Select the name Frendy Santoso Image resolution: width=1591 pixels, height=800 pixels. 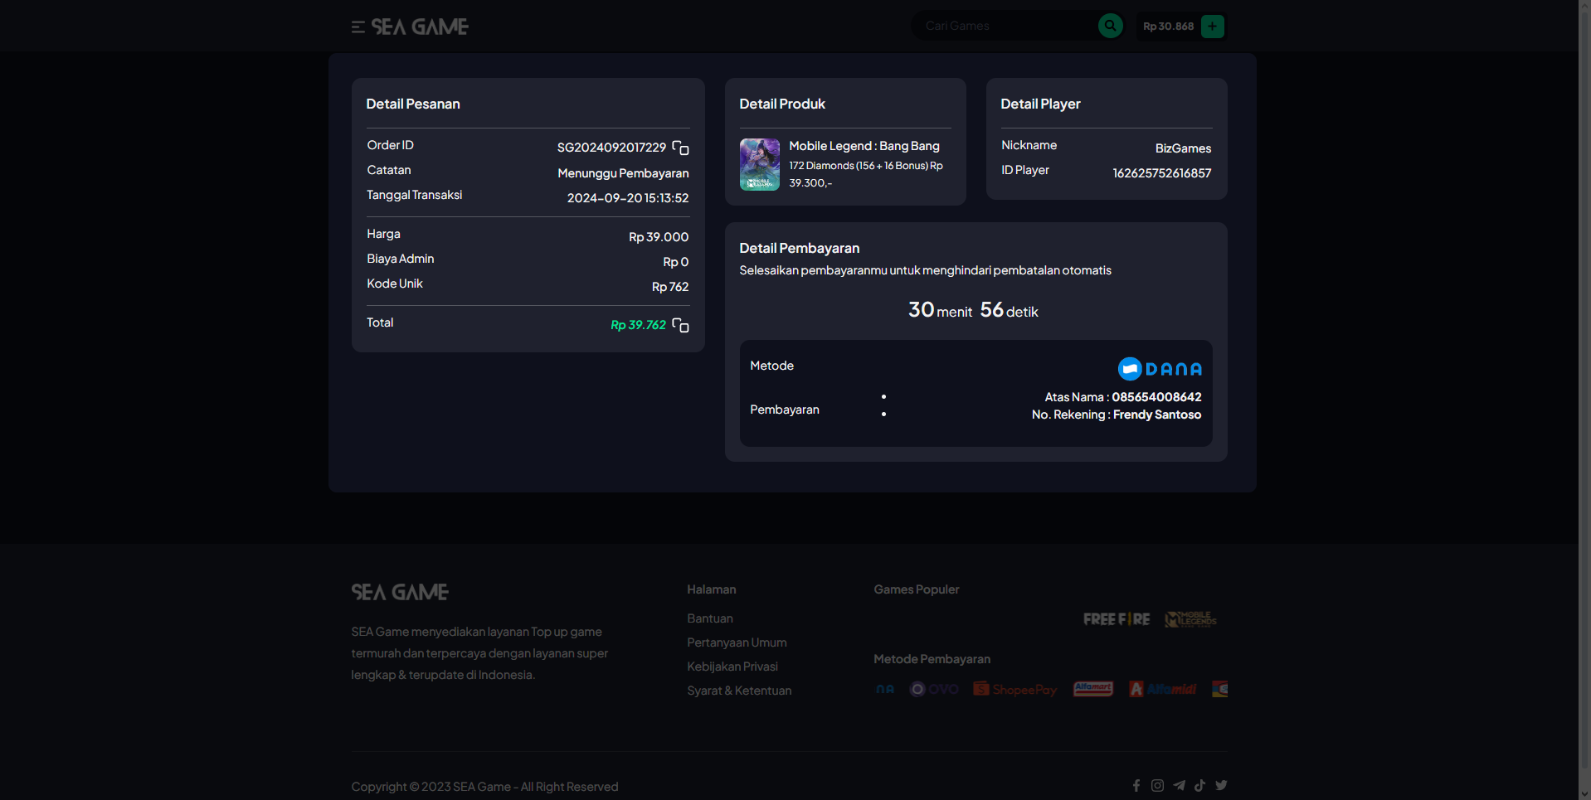[x=1157, y=415]
